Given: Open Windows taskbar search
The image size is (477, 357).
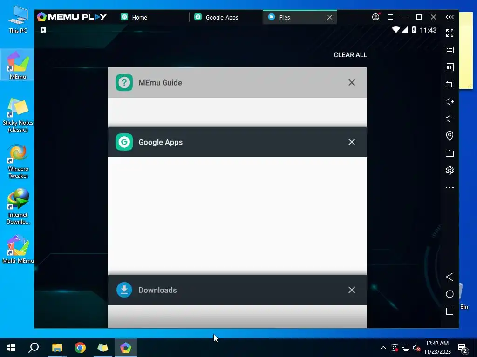Looking at the screenshot, I should click(x=34, y=348).
